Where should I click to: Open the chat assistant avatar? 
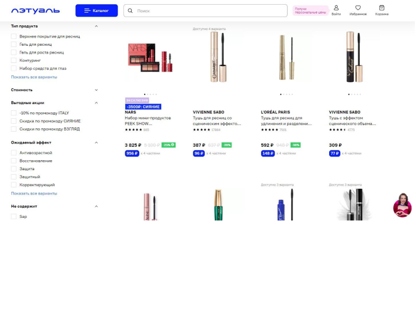(402, 205)
